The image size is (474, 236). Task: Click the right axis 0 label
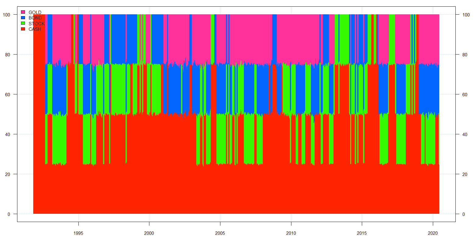(464, 214)
